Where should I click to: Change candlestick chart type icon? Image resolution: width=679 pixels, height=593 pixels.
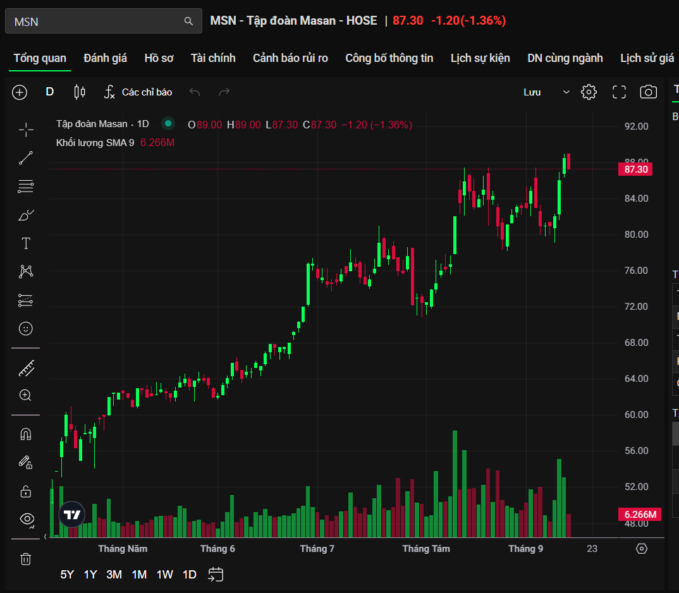pos(80,92)
